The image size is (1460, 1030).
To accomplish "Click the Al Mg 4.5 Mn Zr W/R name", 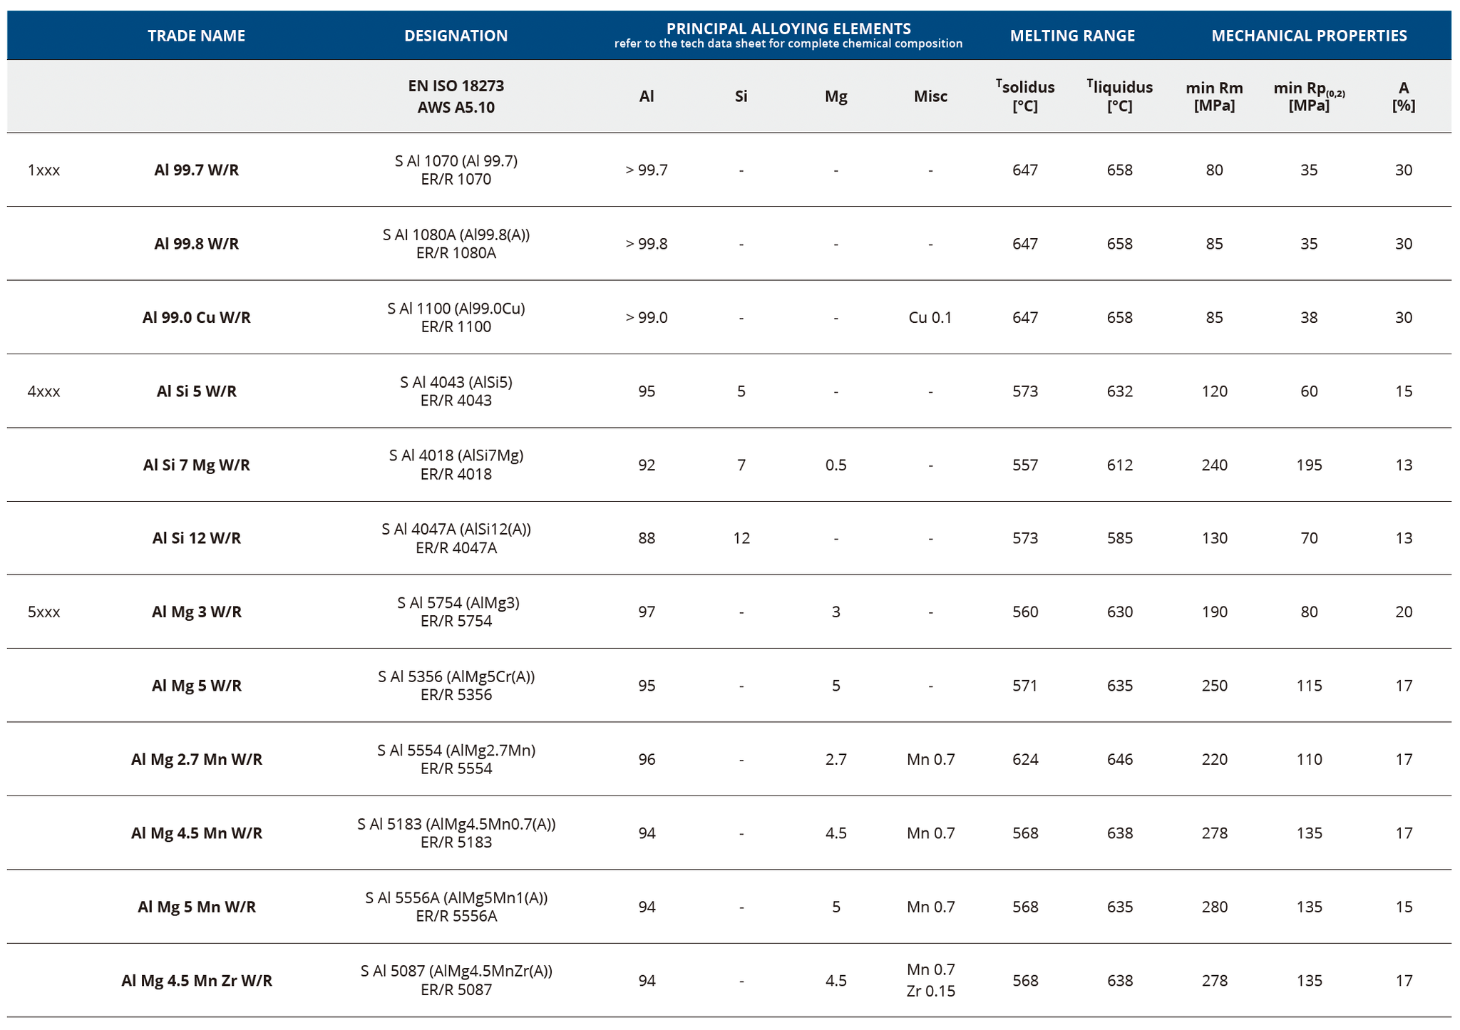I will tap(196, 981).
